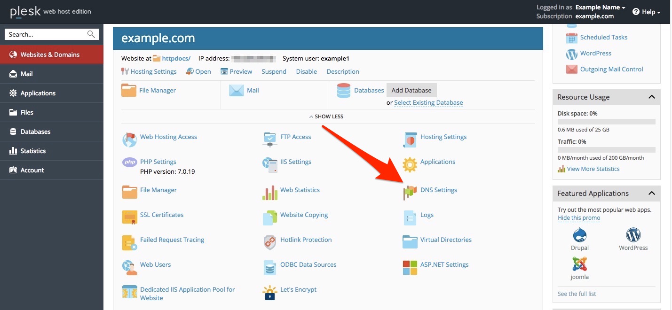This screenshot has width=672, height=310.
Task: Click the Hosting Settings shield icon
Action: tap(410, 139)
